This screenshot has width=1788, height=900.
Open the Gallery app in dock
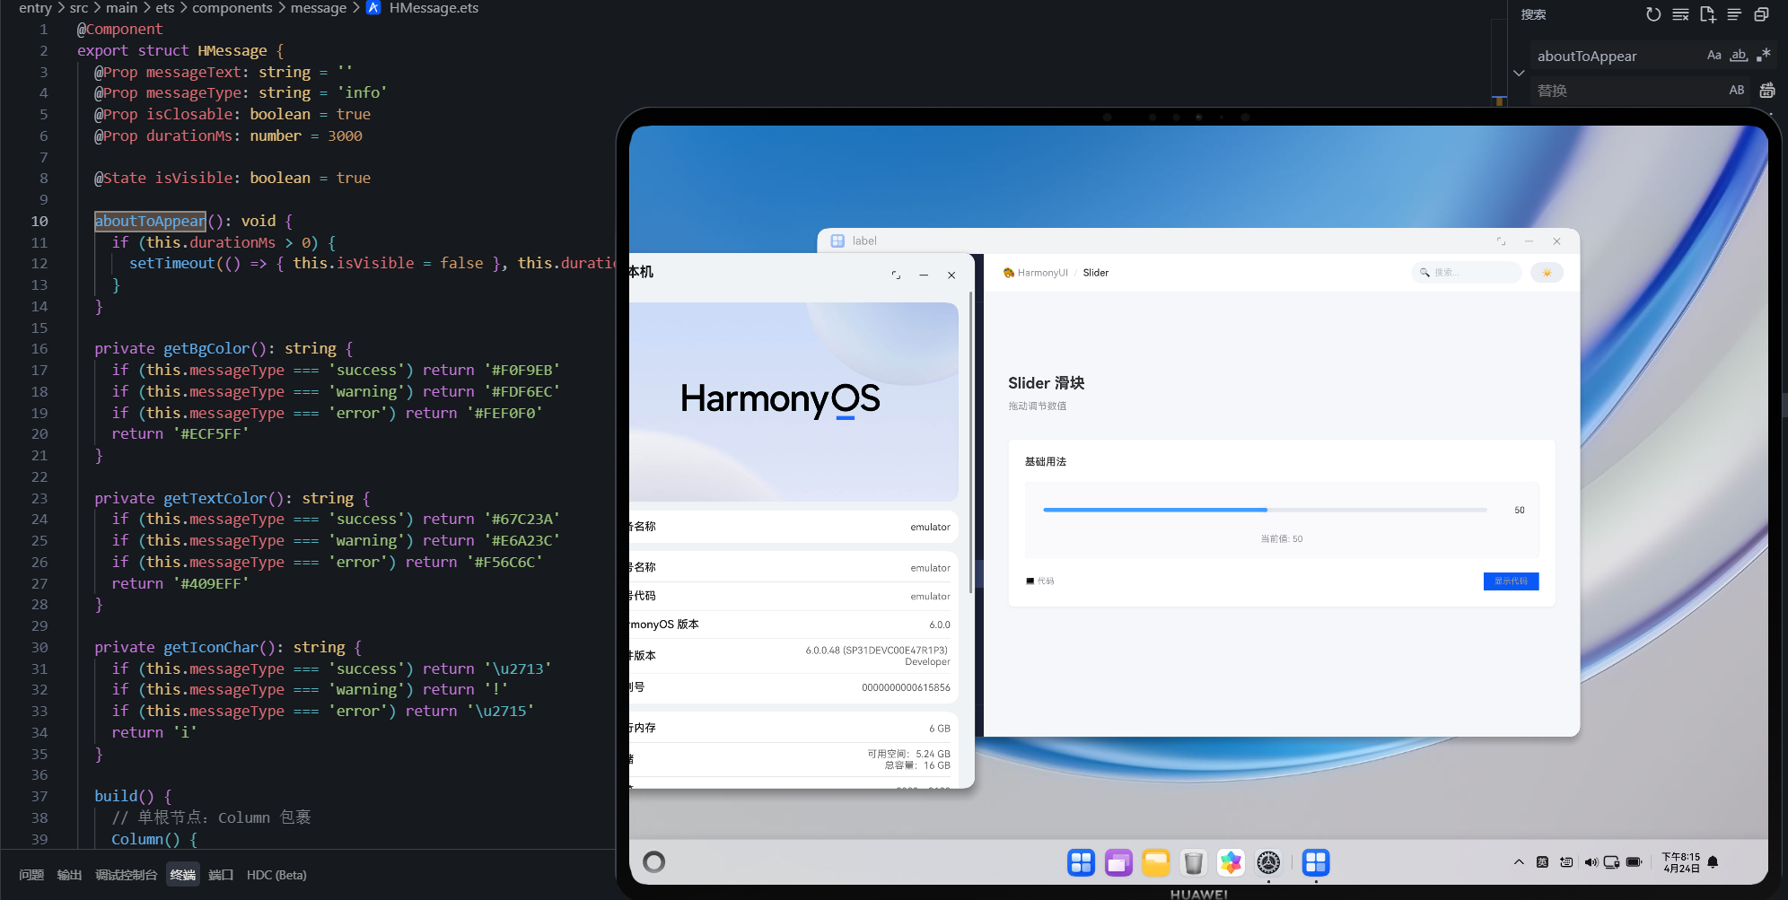point(1231,862)
